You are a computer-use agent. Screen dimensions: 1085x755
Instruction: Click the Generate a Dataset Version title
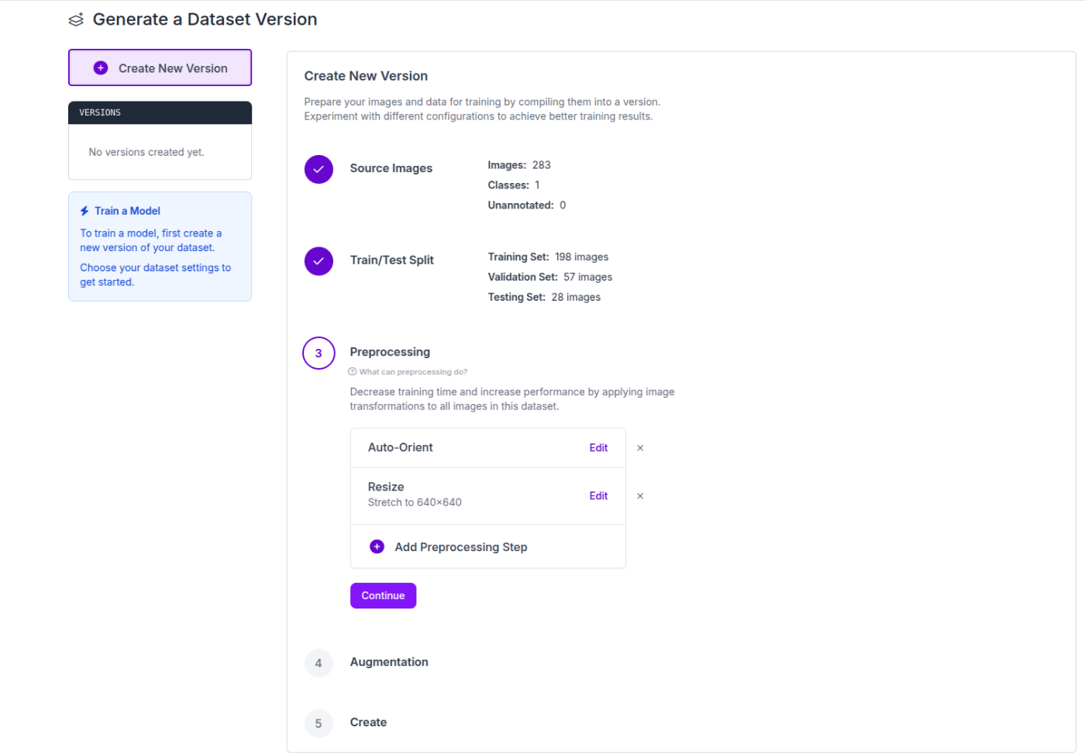(205, 19)
